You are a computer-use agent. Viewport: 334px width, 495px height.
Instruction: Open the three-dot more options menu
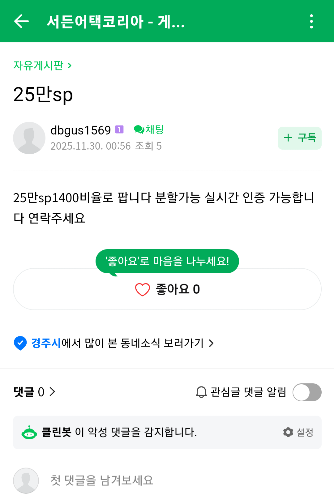(311, 21)
